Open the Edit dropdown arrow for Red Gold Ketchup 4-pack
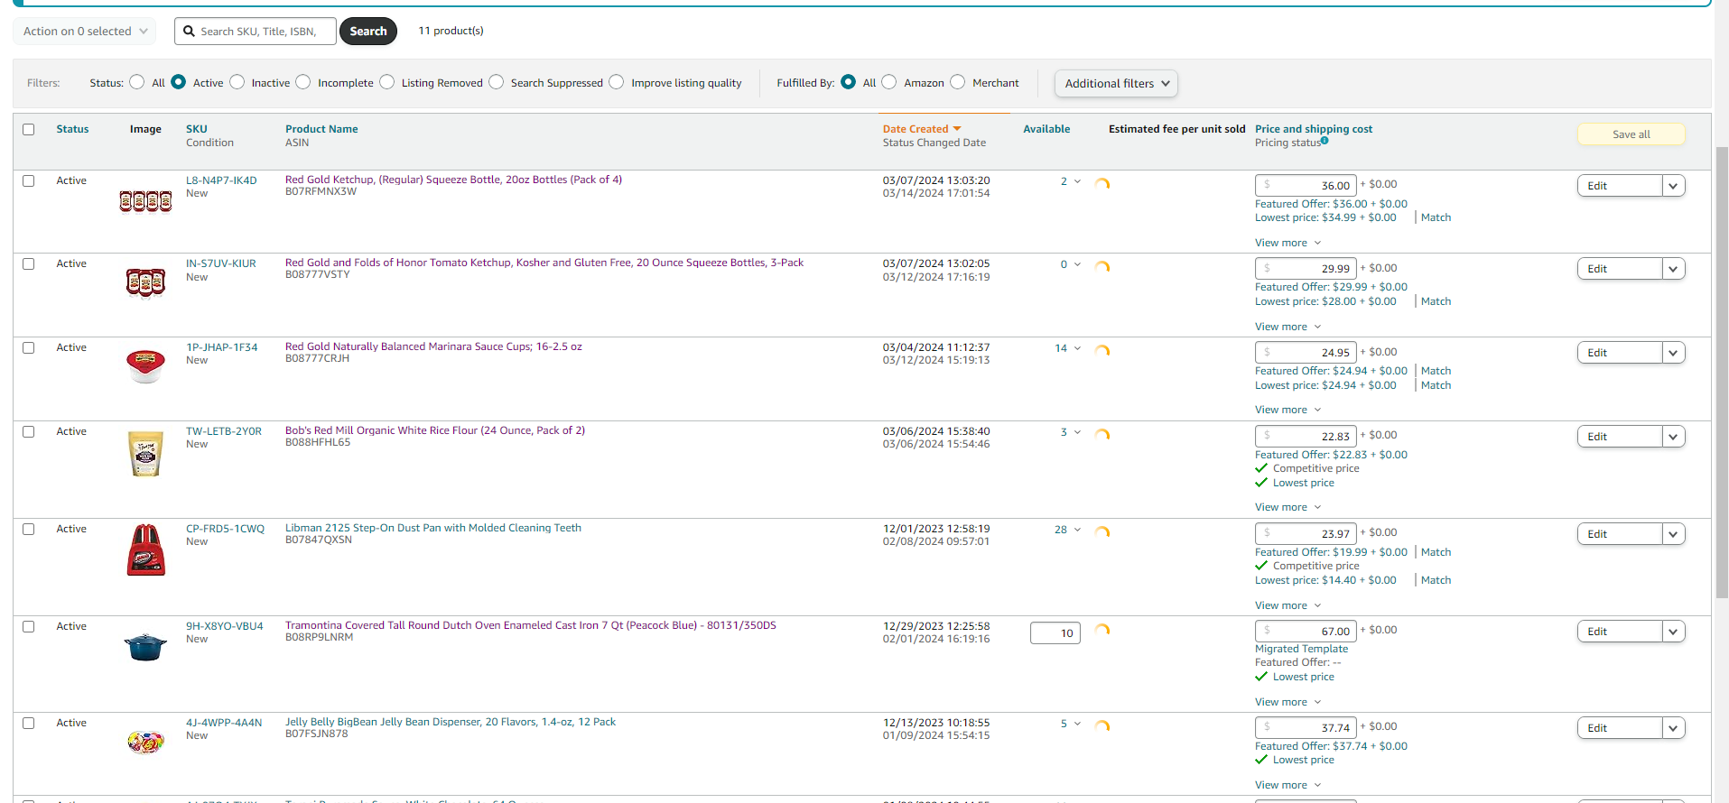This screenshot has width=1729, height=803. click(x=1673, y=186)
